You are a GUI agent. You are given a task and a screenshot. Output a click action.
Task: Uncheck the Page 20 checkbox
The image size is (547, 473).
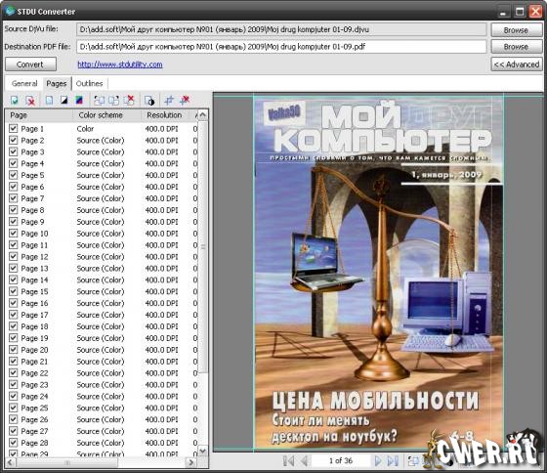coord(14,350)
